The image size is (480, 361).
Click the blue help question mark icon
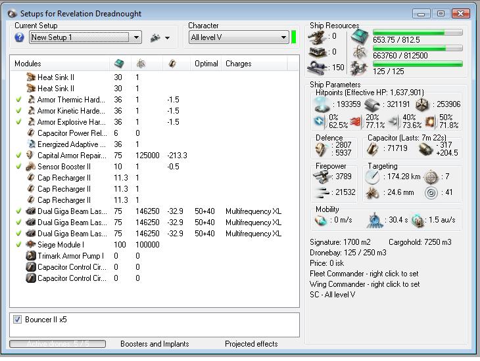19,37
